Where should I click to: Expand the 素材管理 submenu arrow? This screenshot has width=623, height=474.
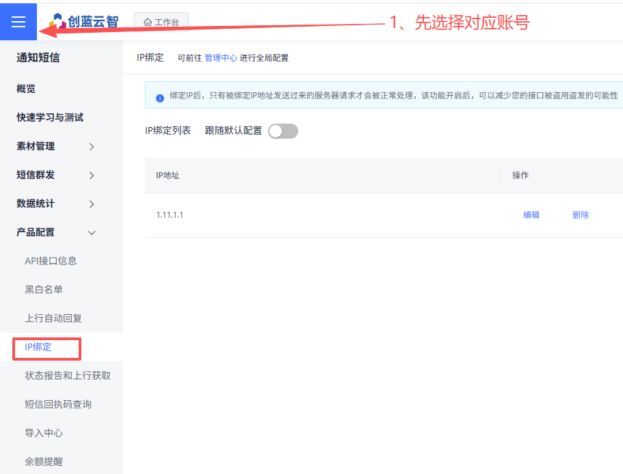click(92, 147)
